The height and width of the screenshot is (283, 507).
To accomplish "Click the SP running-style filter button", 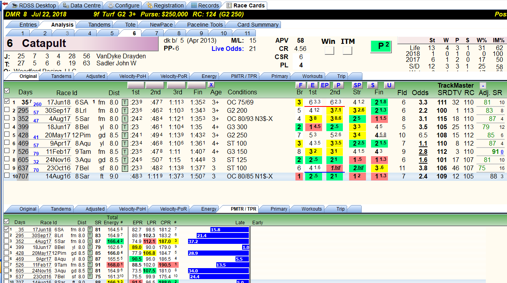I will (357, 85).
